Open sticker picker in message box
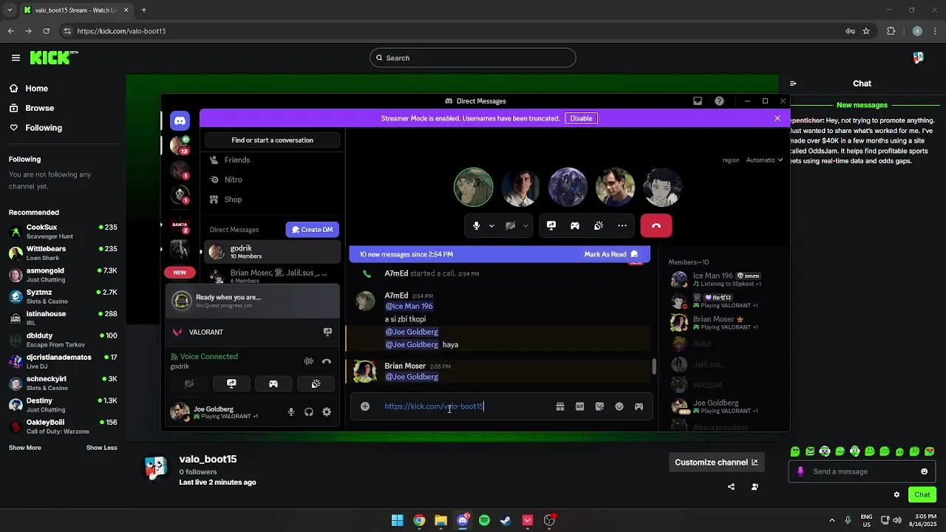946x532 pixels. click(599, 406)
